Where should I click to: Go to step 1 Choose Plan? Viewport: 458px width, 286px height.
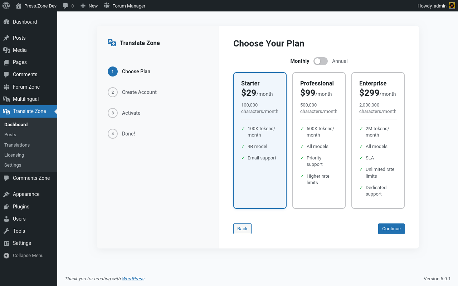[129, 71]
